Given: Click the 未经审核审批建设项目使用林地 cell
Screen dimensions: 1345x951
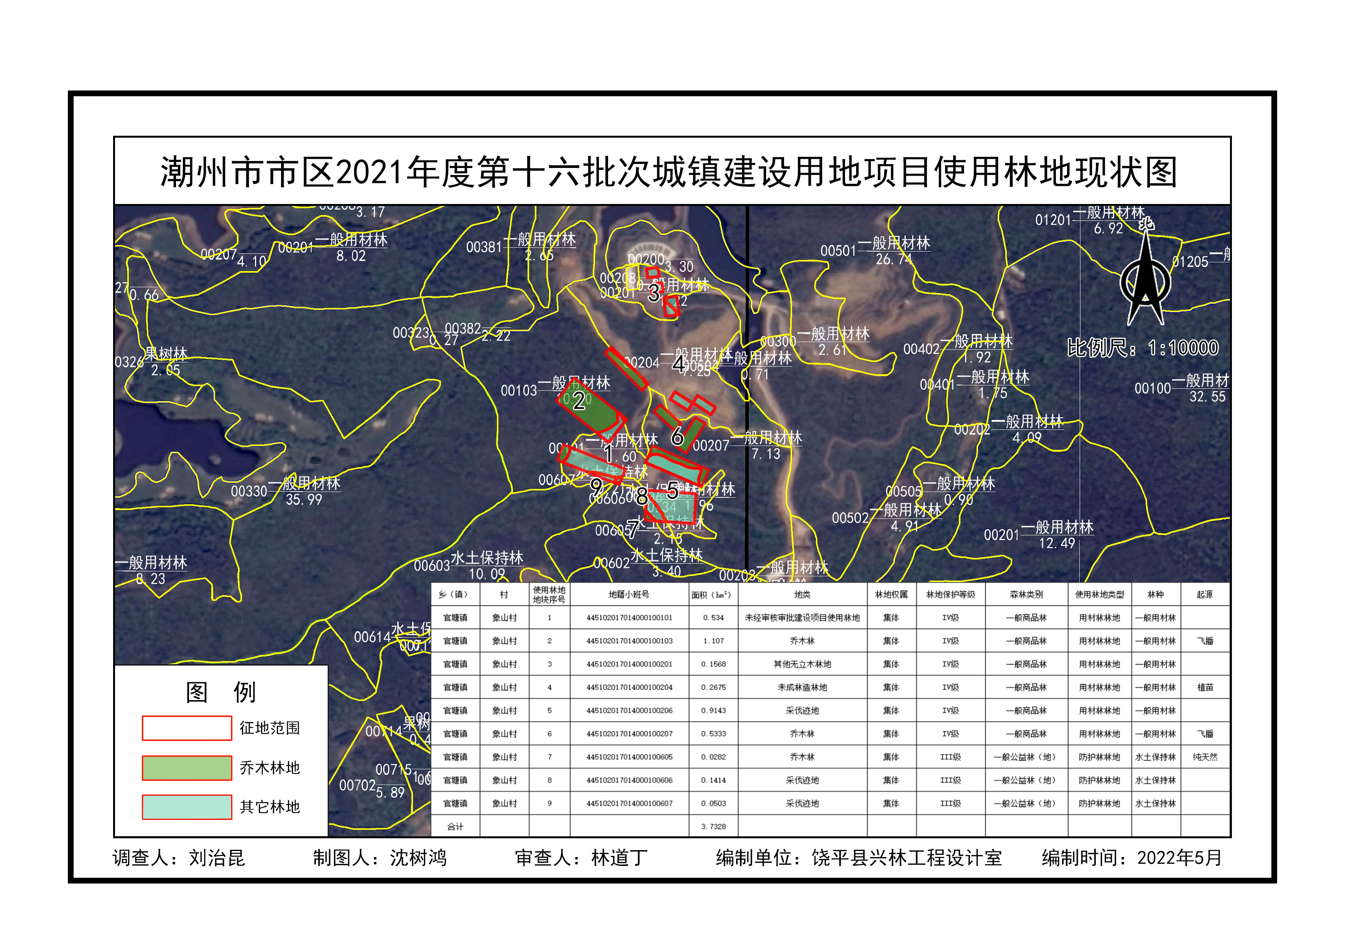Looking at the screenshot, I should coord(802,618).
